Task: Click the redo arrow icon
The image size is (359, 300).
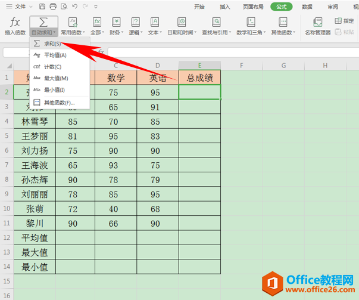Action: pyautogui.click(x=85, y=7)
